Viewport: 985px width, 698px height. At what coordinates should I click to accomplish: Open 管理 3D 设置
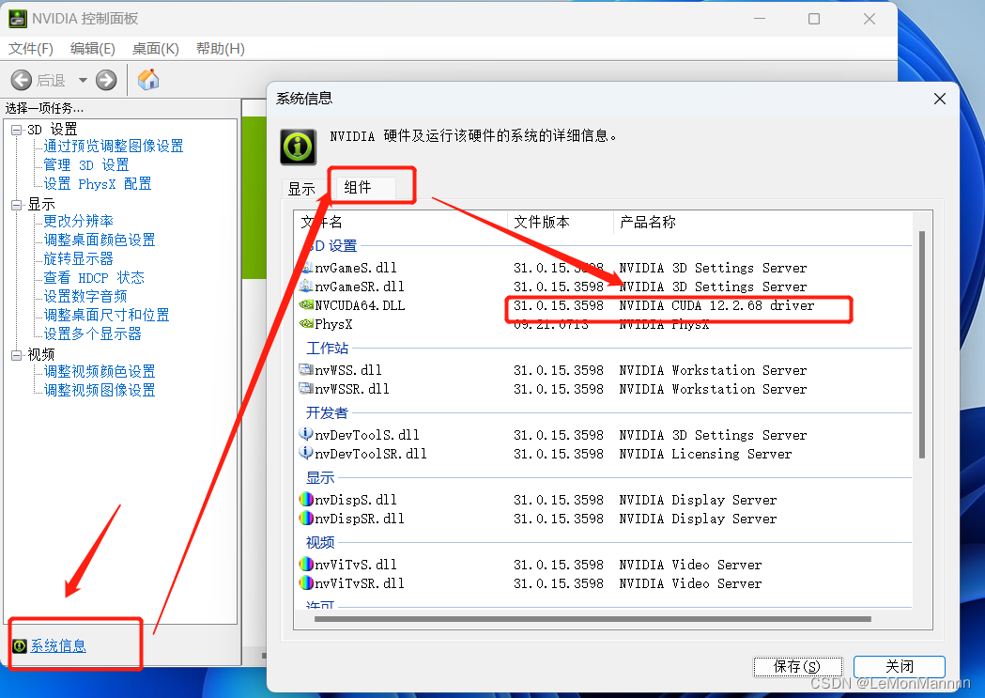(86, 165)
